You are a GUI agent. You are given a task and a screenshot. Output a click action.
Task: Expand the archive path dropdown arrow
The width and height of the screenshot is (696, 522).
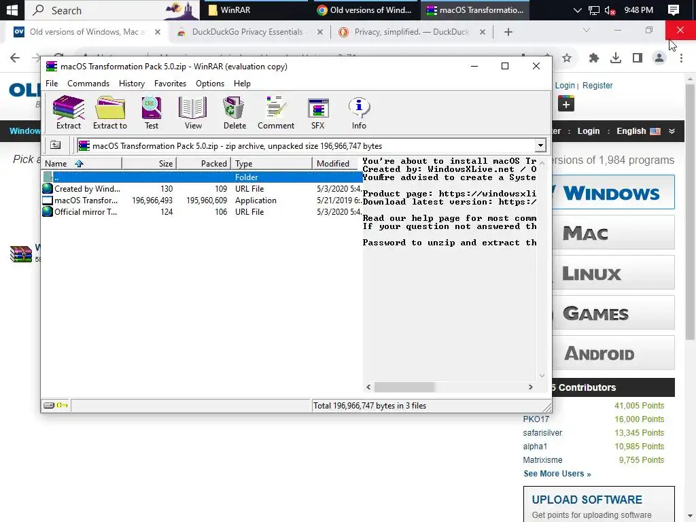coord(540,145)
